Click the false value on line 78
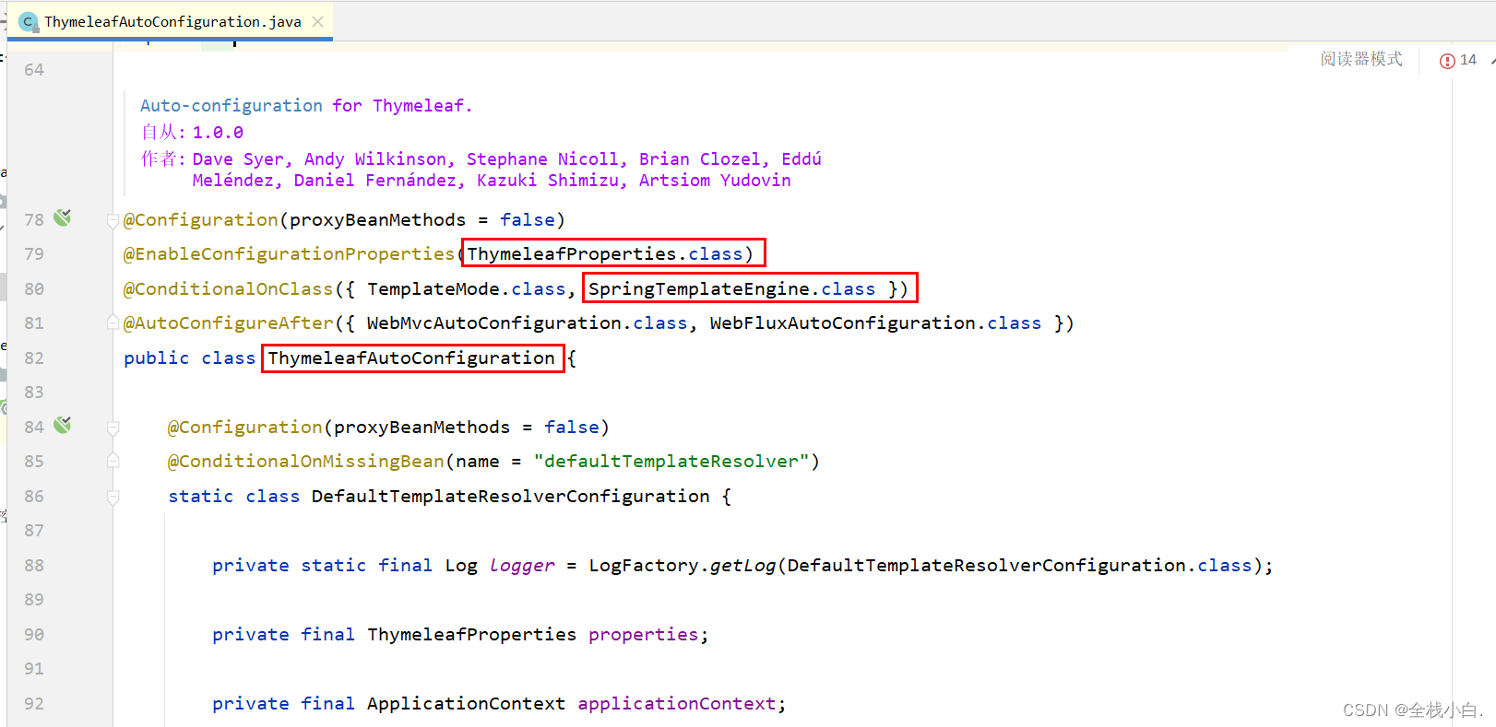 click(x=528, y=220)
